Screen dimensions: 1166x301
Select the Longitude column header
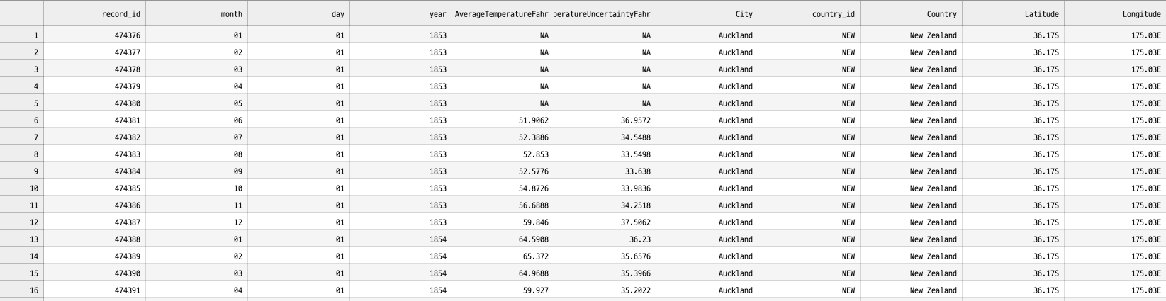point(1115,13)
